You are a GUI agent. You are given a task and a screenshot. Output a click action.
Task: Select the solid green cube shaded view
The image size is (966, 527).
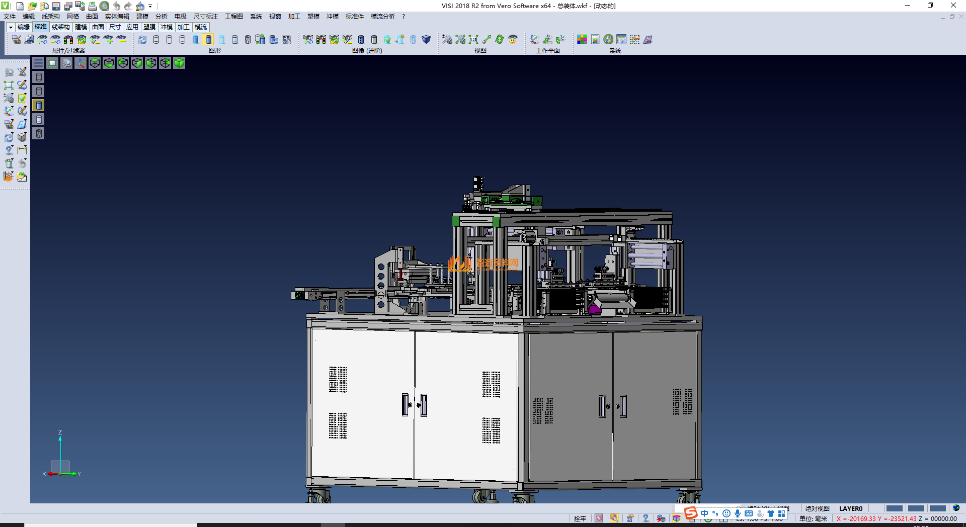point(179,63)
